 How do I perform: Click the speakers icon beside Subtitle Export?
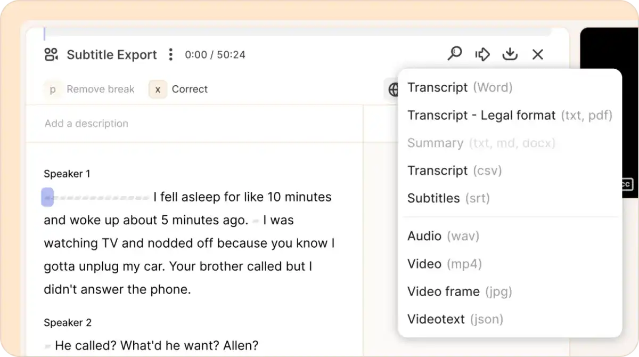coord(52,54)
